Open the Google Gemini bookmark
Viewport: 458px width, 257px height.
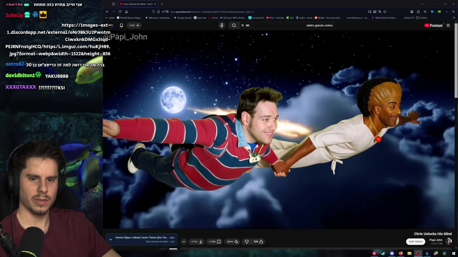(x=183, y=18)
